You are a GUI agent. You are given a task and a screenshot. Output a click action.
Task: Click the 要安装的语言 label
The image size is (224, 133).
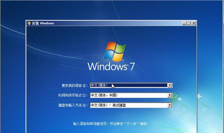[x=74, y=85]
